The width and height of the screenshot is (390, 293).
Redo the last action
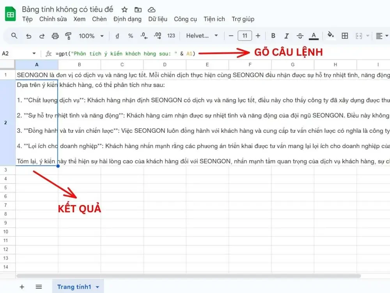point(42,36)
